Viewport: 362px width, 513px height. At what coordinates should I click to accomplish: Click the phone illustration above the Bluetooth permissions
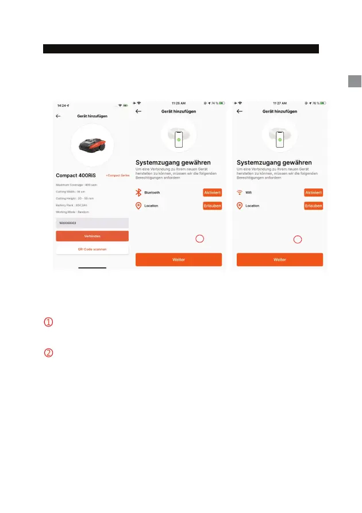pyautogui.click(x=179, y=140)
